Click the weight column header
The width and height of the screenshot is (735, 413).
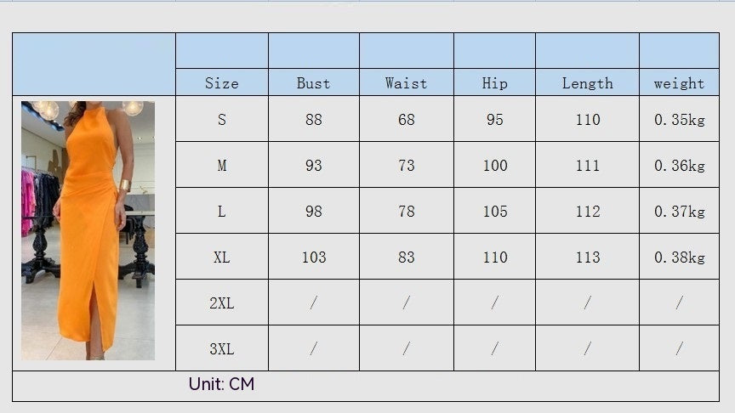tap(679, 83)
